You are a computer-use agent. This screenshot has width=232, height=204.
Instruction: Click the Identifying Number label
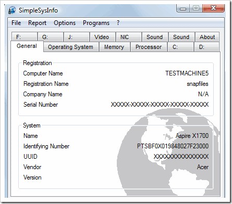[46, 146]
